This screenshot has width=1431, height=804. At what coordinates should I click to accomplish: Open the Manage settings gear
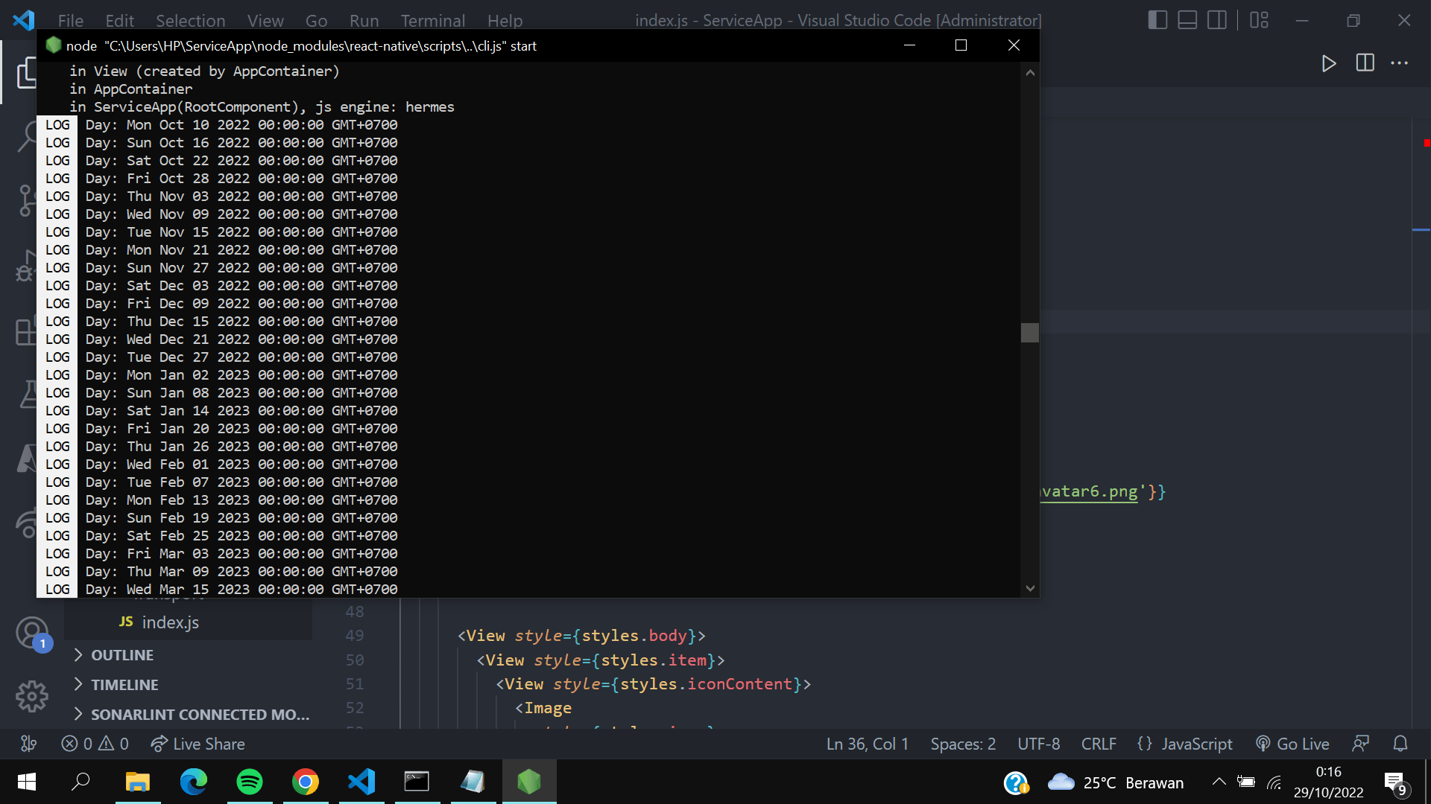[x=32, y=696]
